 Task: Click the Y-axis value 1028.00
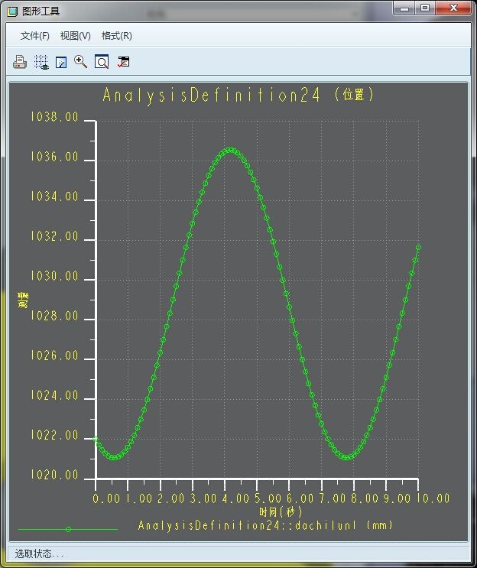pos(54,316)
